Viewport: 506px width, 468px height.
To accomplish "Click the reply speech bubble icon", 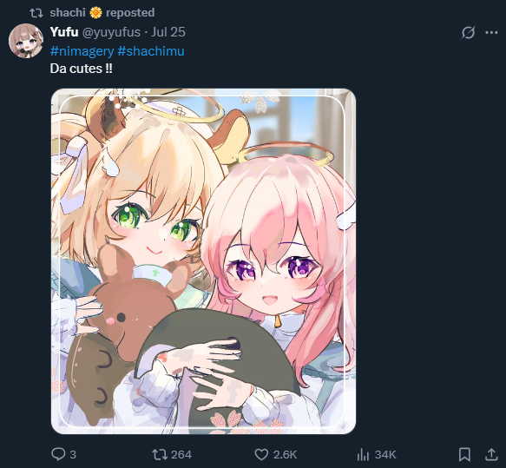I will point(58,454).
